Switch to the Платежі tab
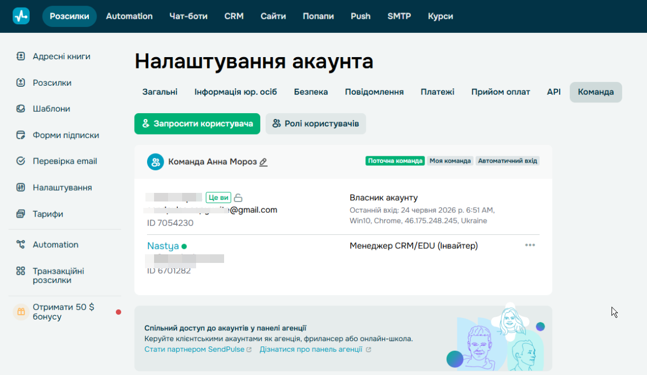647x375 pixels. pos(437,92)
